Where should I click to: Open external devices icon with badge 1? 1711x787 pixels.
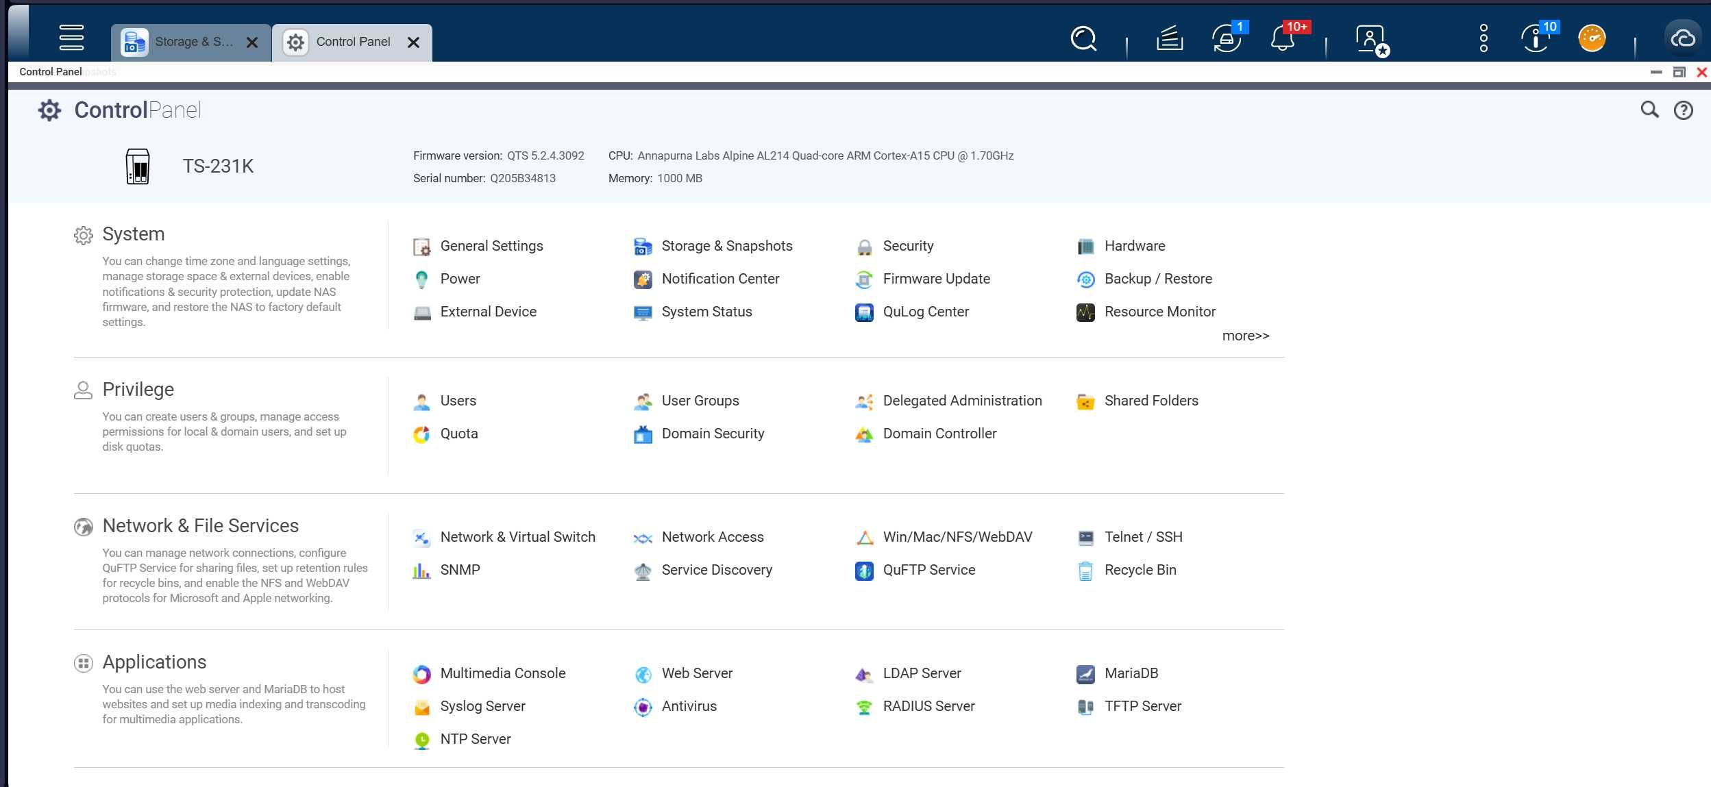(1227, 38)
